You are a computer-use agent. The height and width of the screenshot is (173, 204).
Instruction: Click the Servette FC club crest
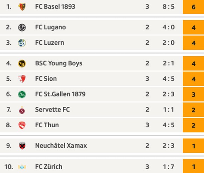coord(22,110)
